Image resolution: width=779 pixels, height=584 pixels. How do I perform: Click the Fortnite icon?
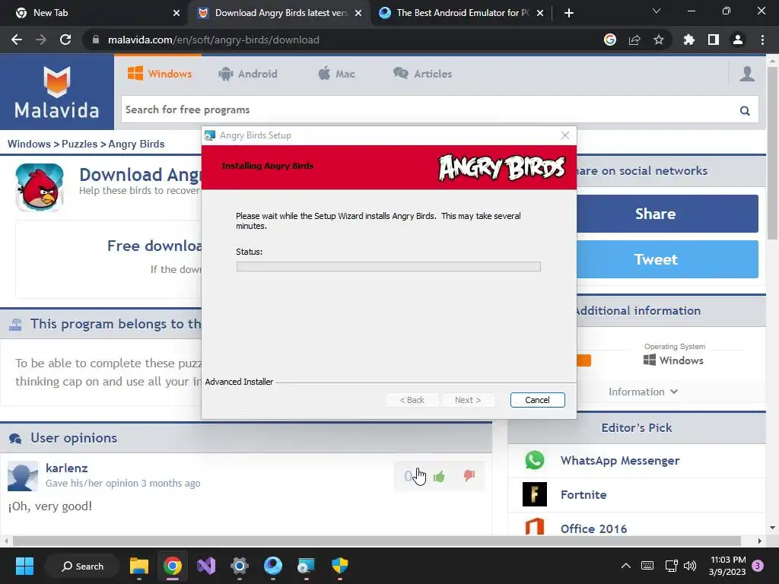[x=535, y=494]
